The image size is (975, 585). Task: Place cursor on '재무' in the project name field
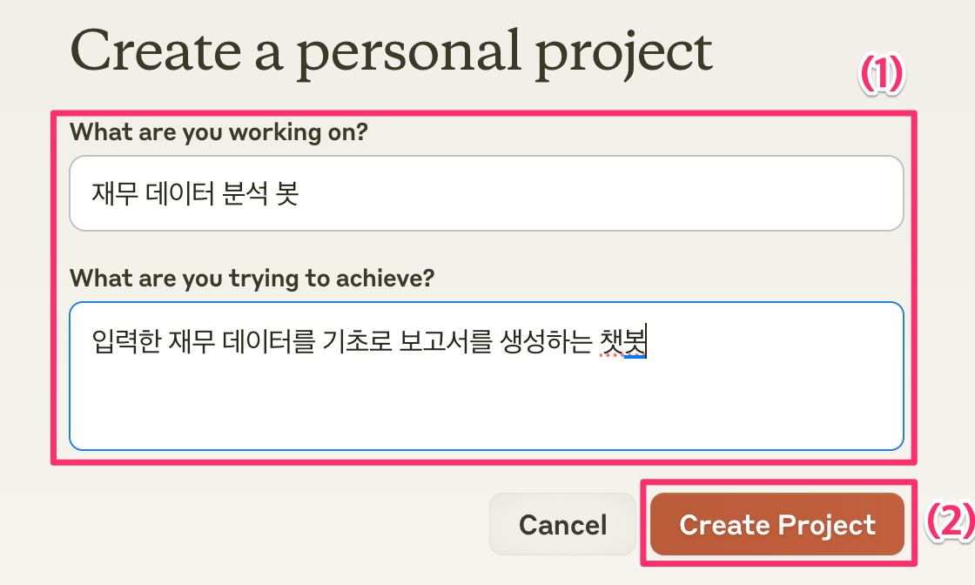(x=109, y=193)
